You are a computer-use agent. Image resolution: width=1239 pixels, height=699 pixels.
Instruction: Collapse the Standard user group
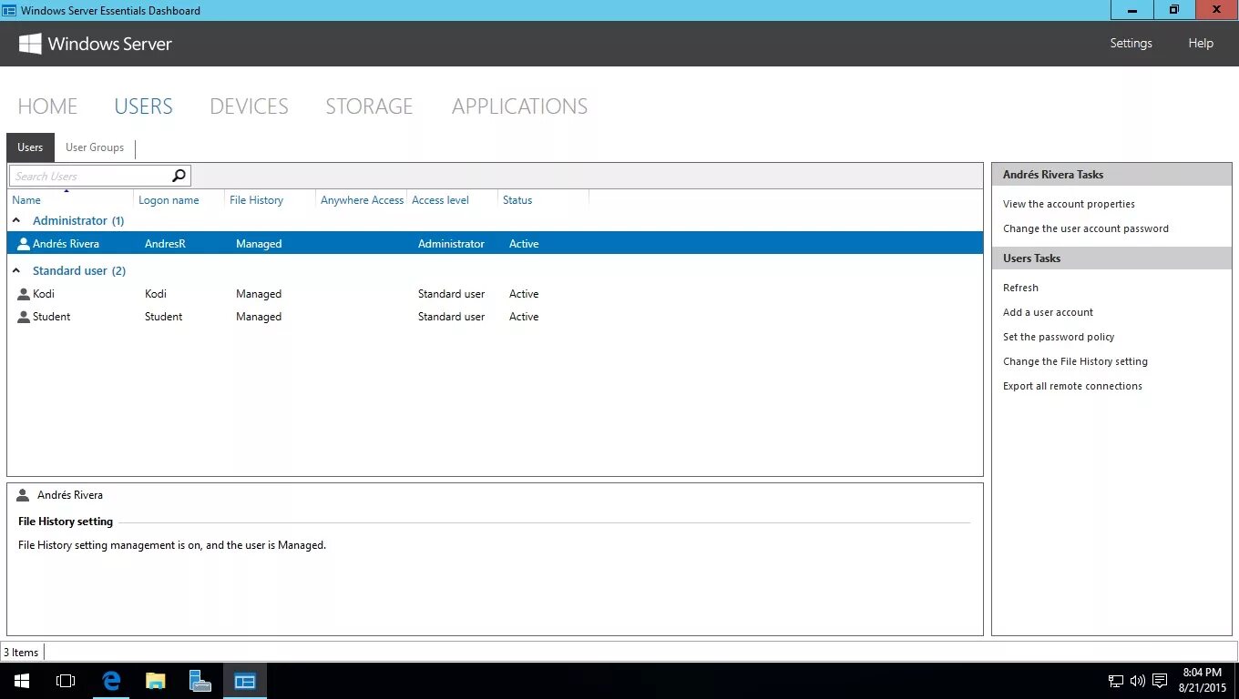[16, 270]
